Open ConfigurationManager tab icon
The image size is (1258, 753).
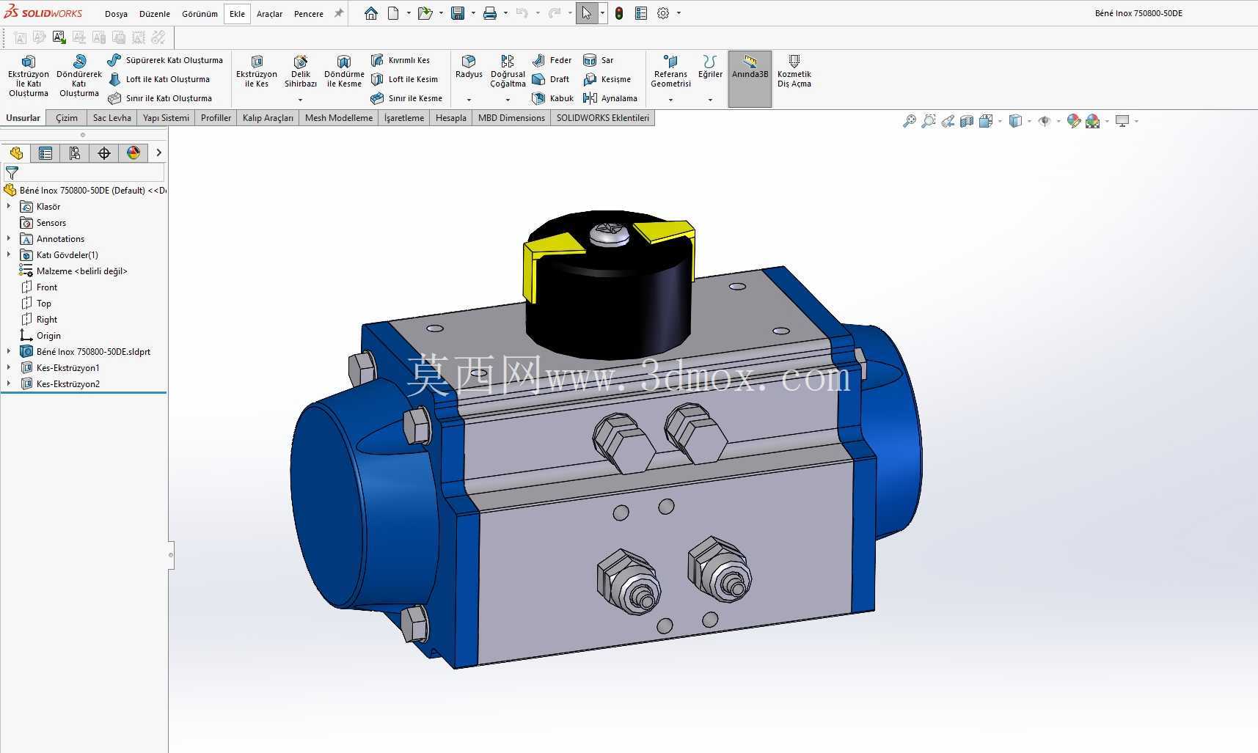pos(75,153)
